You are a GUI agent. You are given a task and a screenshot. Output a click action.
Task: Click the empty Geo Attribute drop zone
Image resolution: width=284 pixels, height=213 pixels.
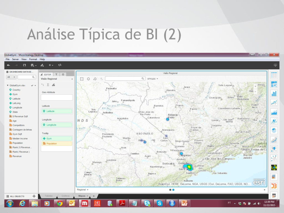click(57, 97)
